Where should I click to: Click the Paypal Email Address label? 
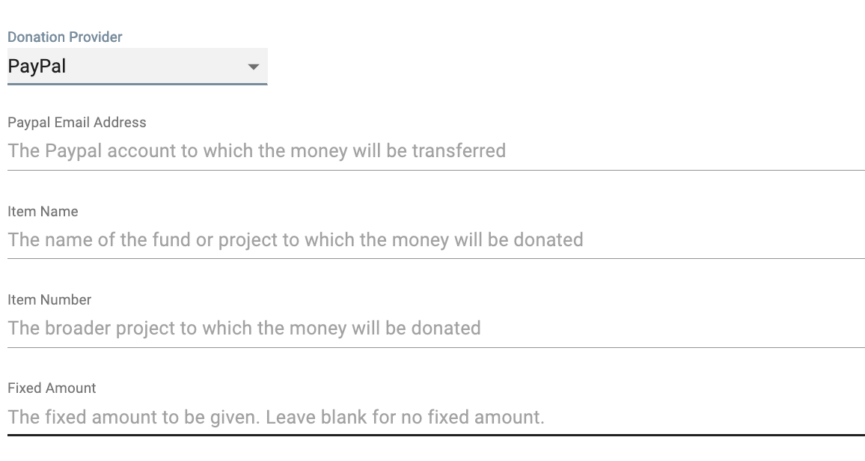[x=77, y=123]
